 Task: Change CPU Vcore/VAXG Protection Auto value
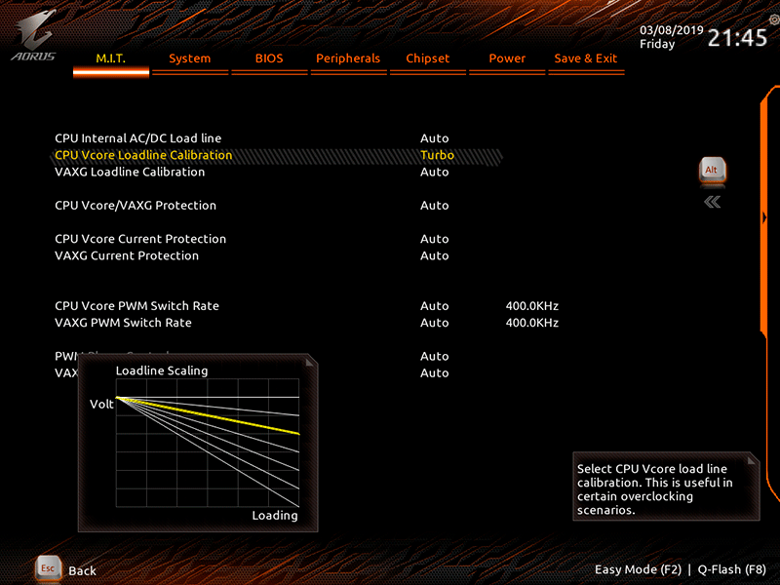coord(434,206)
